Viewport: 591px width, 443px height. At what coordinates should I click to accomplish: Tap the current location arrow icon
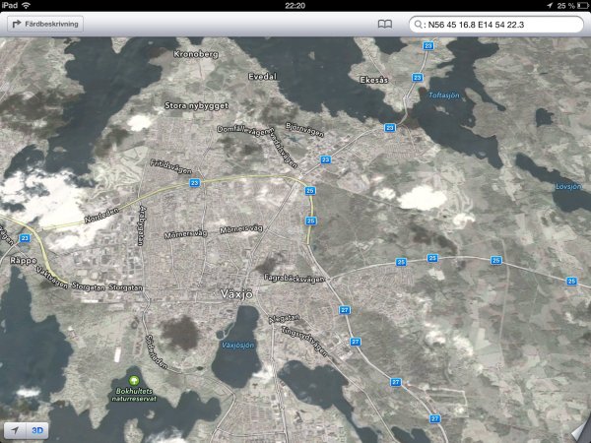click(x=14, y=430)
